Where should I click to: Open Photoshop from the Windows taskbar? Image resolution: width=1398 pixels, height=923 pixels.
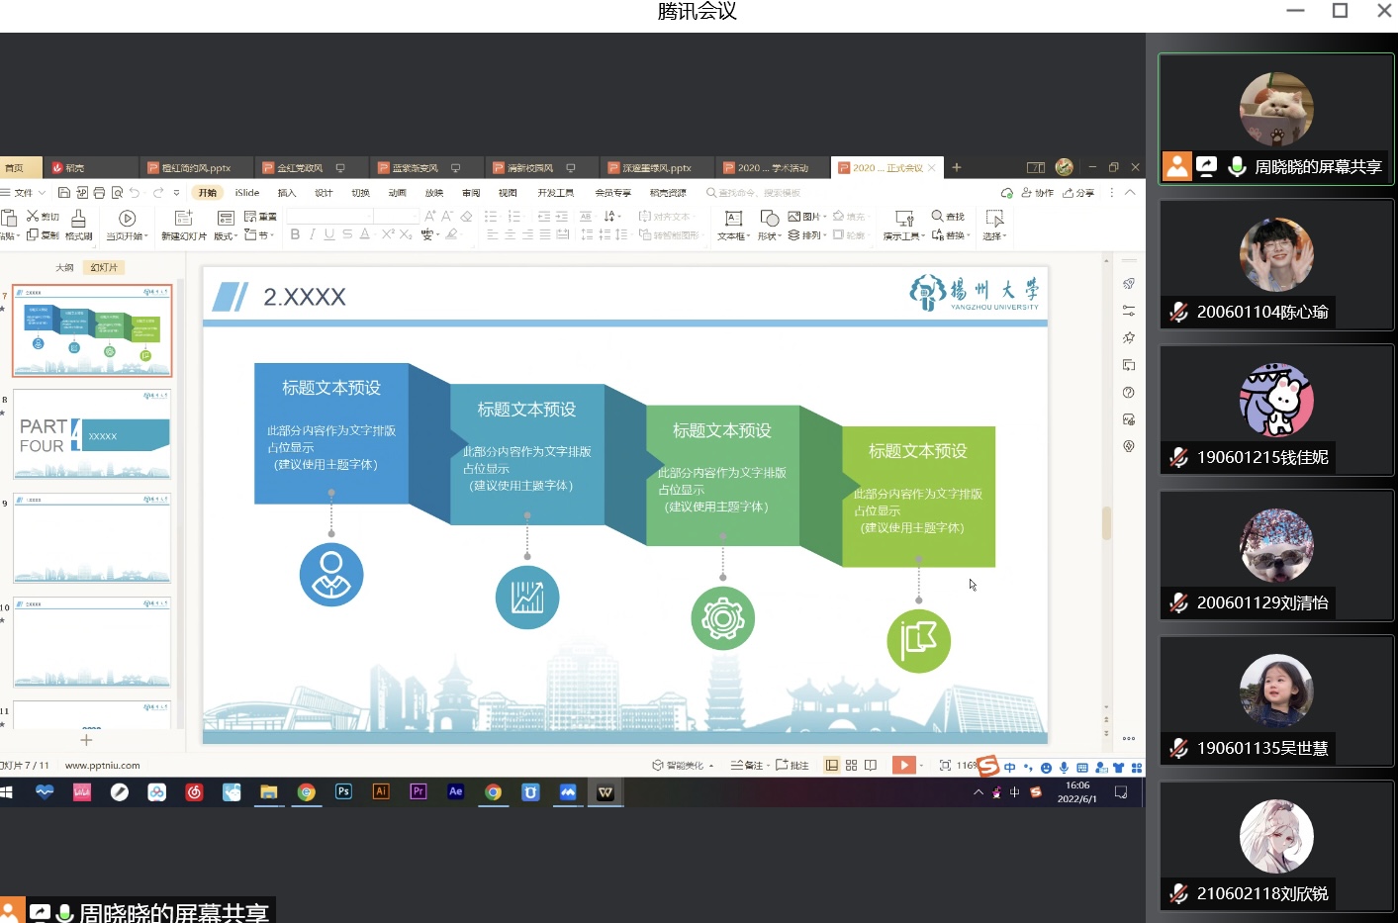[x=343, y=791]
